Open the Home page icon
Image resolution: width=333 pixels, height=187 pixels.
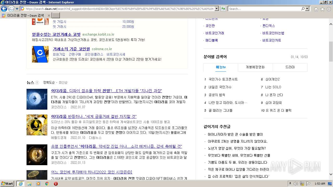point(316,9)
